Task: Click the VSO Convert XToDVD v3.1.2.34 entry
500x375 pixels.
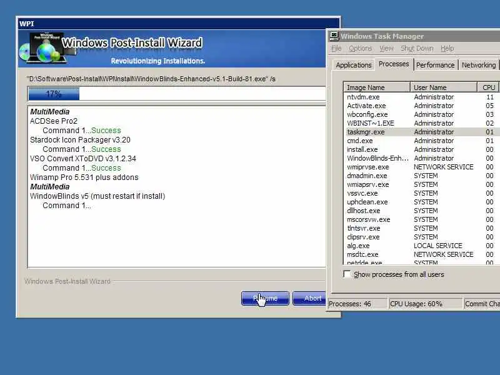Action: pyautogui.click(x=83, y=159)
